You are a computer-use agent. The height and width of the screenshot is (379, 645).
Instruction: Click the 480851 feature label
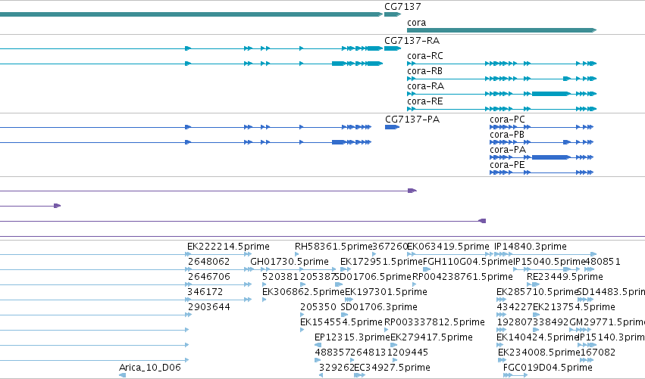603,262
